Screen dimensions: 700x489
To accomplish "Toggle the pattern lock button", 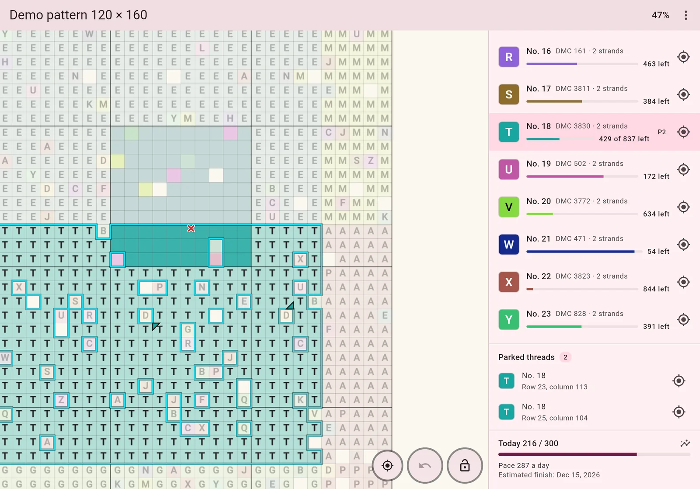I will (465, 465).
